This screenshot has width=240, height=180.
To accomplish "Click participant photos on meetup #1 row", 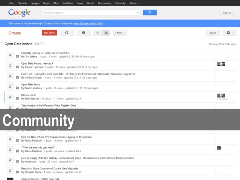I will 221,64.
